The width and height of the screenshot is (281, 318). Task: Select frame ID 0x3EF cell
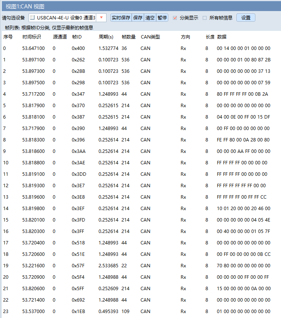pyautogui.click(x=78, y=209)
